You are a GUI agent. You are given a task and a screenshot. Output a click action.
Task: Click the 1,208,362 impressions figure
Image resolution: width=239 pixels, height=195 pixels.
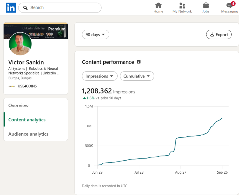tap(97, 91)
